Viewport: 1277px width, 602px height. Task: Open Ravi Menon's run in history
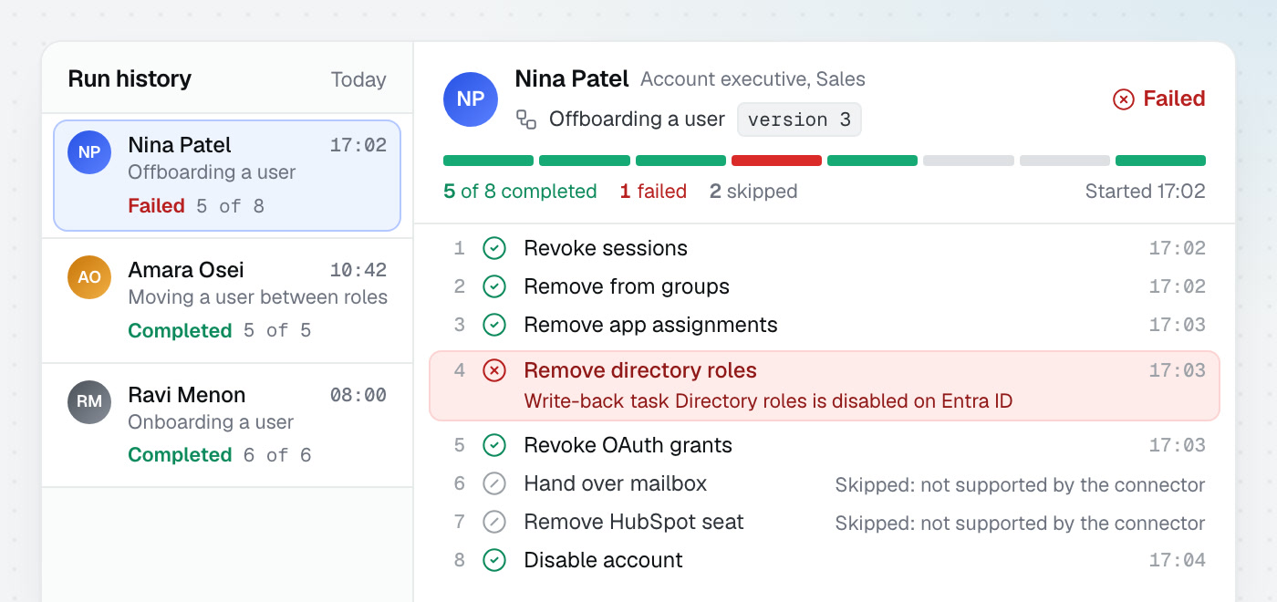tap(227, 425)
